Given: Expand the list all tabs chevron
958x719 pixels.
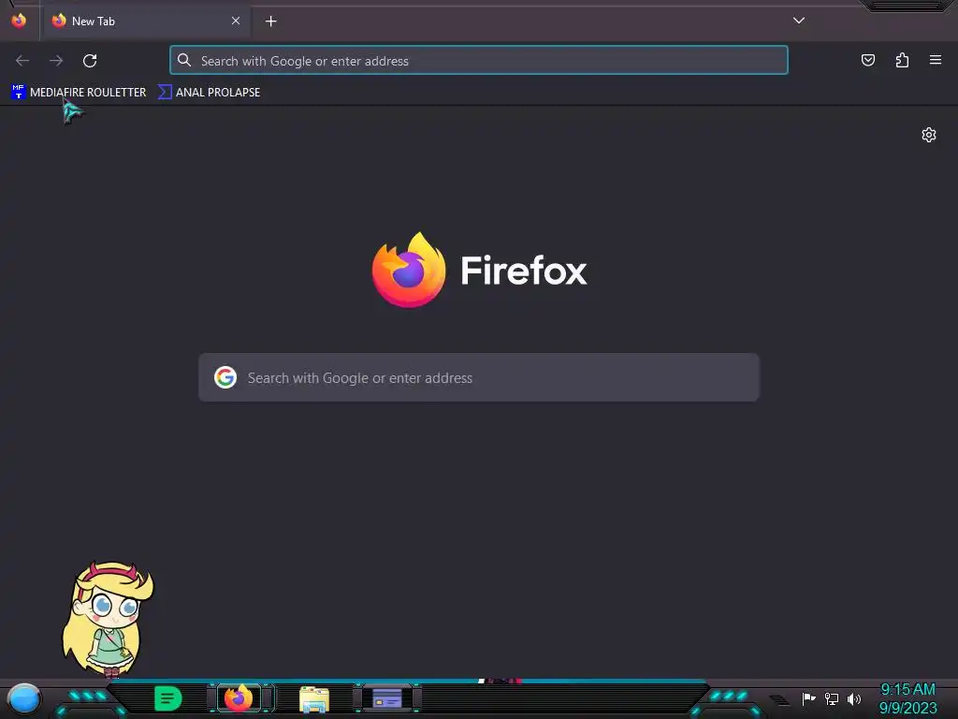Looking at the screenshot, I should pyautogui.click(x=799, y=21).
